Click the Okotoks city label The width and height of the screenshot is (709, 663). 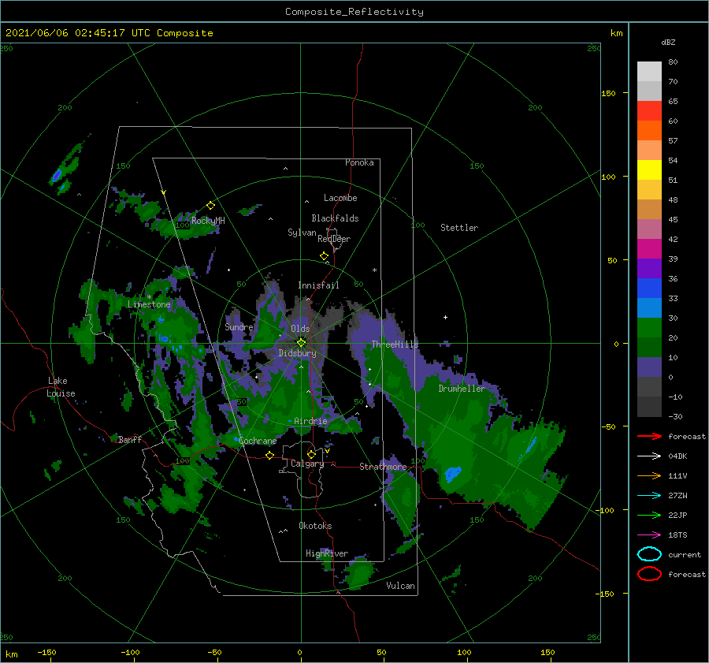click(315, 526)
